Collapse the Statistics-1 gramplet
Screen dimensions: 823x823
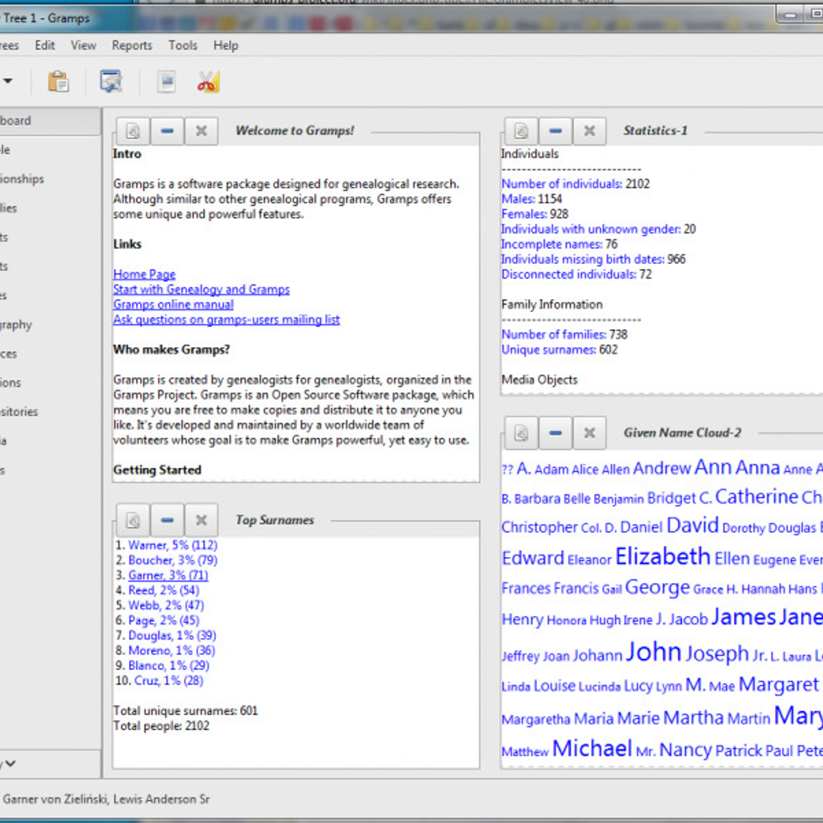click(556, 131)
